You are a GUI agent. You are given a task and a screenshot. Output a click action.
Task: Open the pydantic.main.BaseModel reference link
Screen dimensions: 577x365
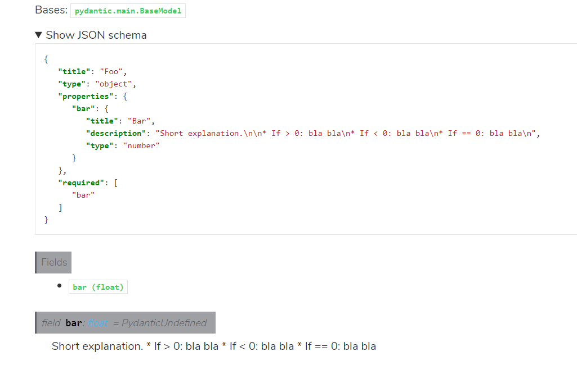pyautogui.click(x=128, y=10)
